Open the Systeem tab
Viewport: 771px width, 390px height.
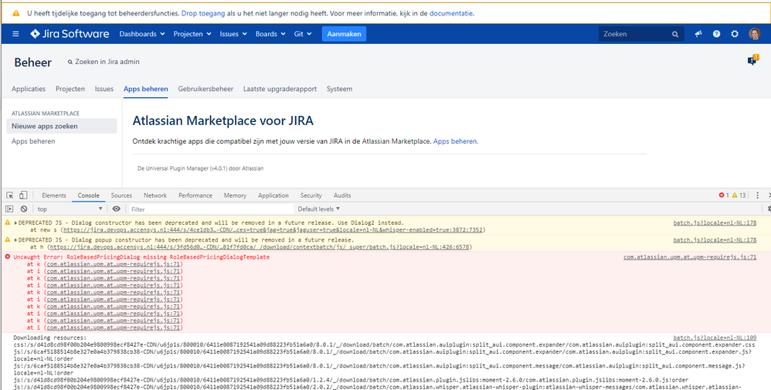[339, 89]
